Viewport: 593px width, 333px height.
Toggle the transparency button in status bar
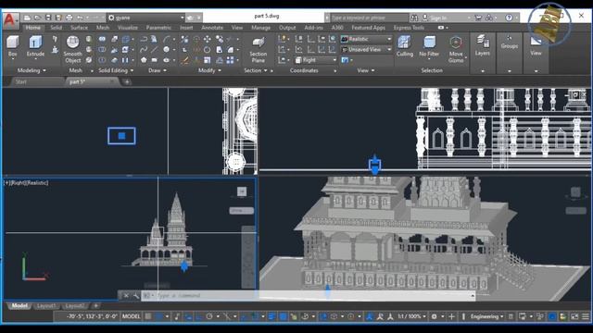pos(283,316)
